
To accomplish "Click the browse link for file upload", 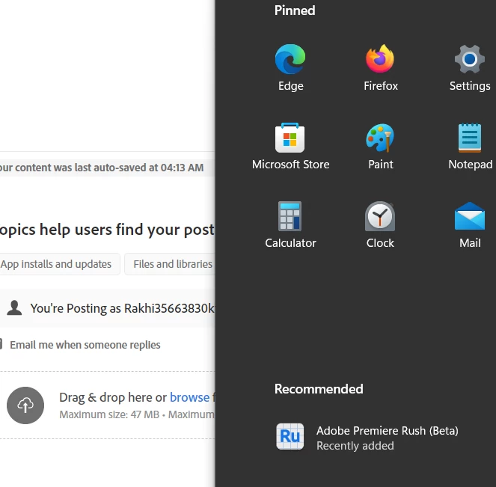I will click(189, 397).
